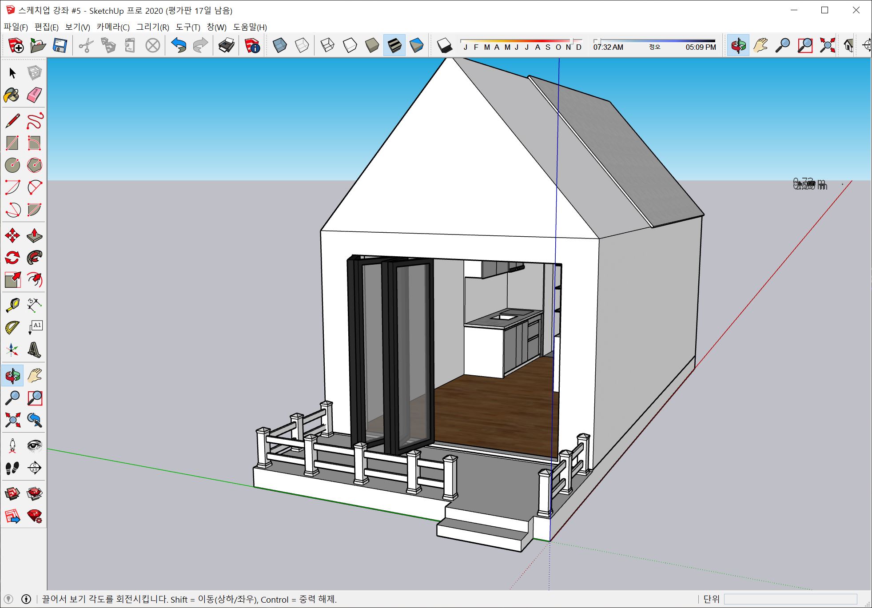This screenshot has width=872, height=608.
Task: Click the Save floppy disk icon
Action: point(60,45)
